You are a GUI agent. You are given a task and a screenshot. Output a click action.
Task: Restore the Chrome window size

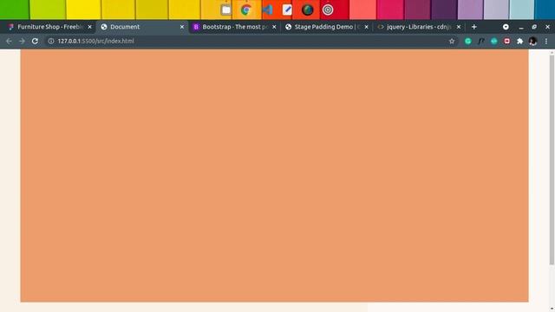534,27
